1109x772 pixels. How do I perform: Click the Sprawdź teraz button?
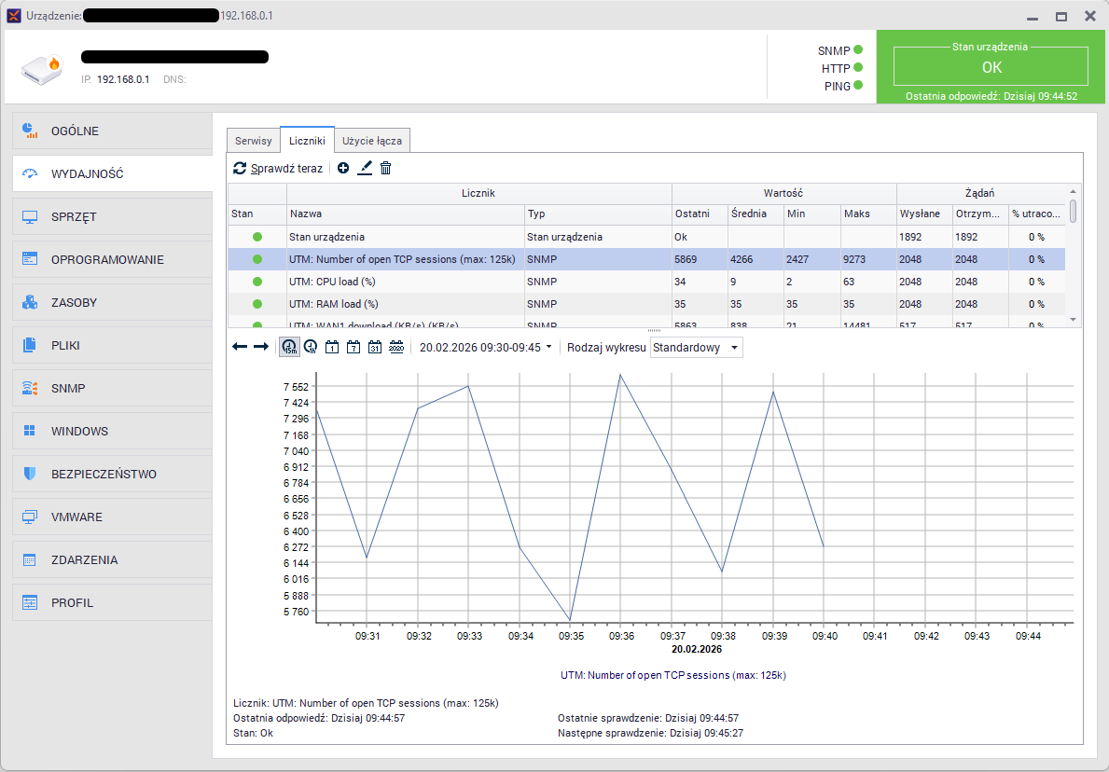(x=278, y=168)
